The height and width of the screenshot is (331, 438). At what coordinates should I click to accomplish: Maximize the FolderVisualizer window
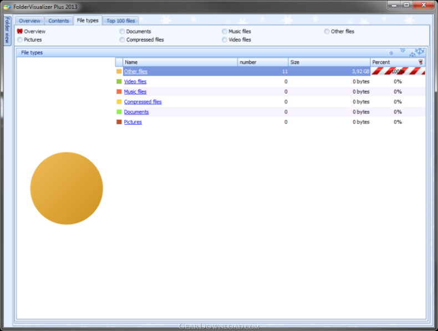tap(407, 5)
